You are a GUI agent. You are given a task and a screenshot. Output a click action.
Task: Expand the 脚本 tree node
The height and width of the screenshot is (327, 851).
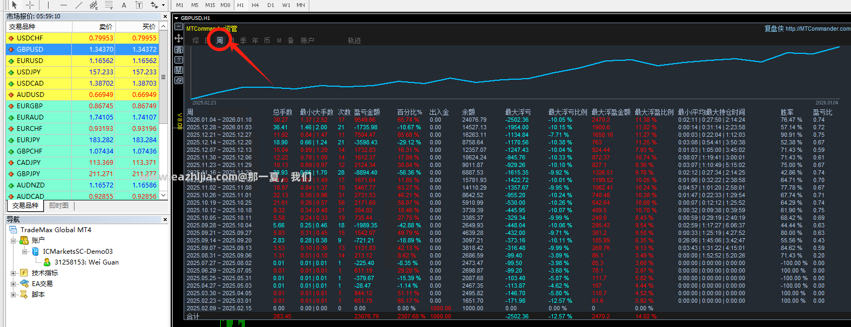click(13, 295)
